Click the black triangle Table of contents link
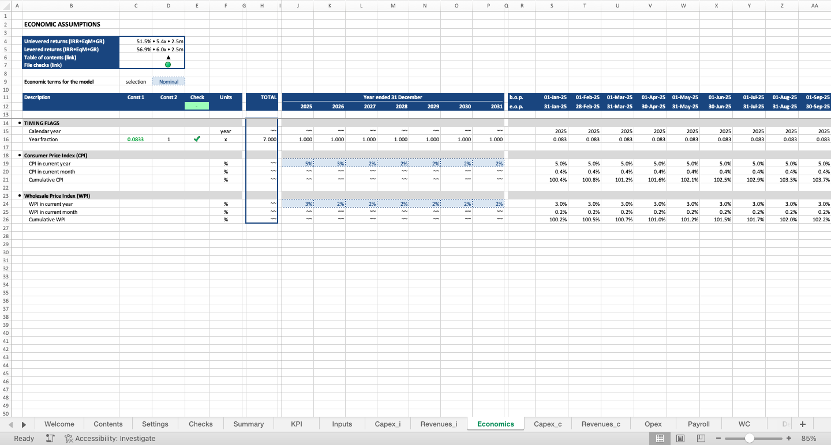Screen dimensions: 831x445 point(168,57)
